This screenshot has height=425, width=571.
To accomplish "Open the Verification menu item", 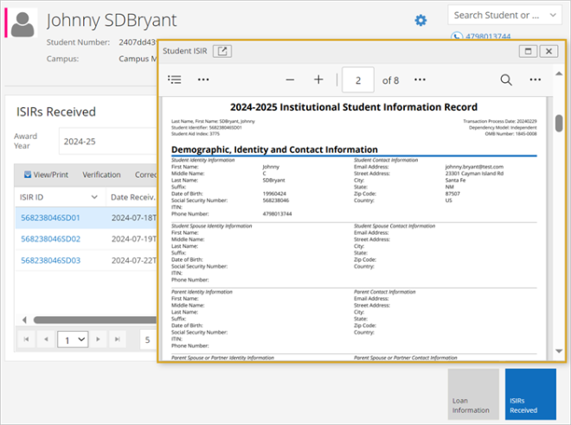I will [x=101, y=174].
